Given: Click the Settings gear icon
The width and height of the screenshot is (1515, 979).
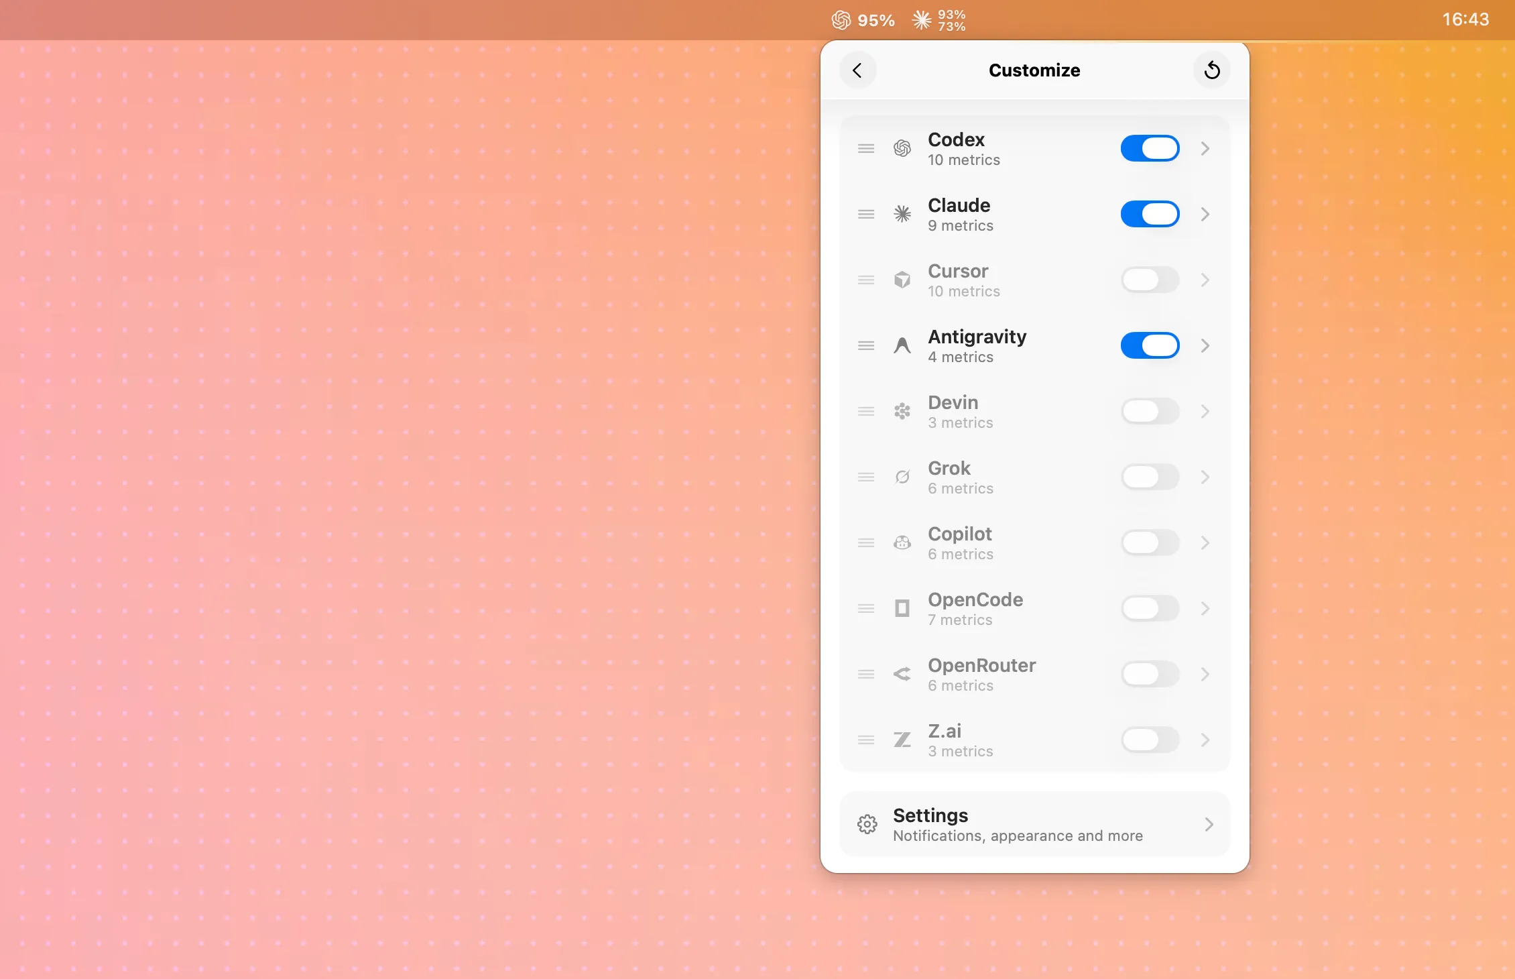Looking at the screenshot, I should (x=867, y=824).
